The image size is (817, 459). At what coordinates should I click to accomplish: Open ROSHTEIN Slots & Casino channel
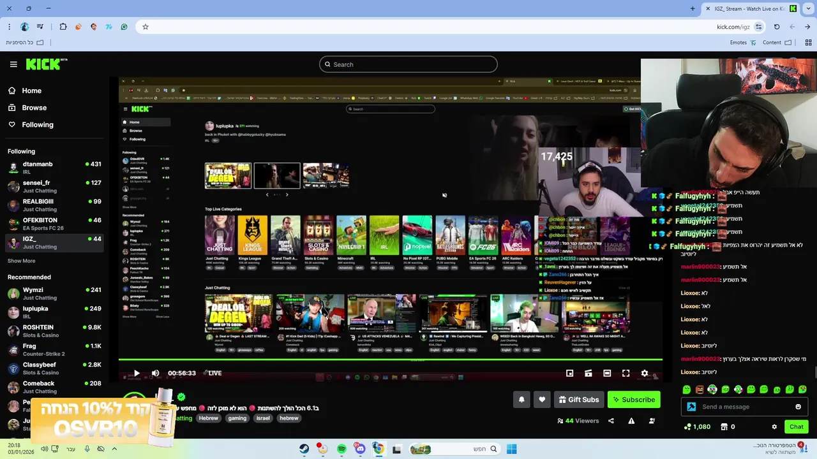click(54, 331)
